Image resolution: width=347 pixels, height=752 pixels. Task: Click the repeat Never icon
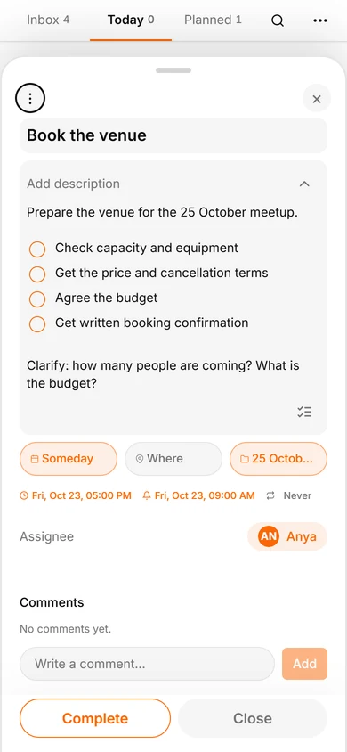tap(270, 496)
